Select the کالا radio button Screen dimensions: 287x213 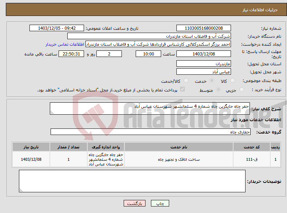click(232, 81)
